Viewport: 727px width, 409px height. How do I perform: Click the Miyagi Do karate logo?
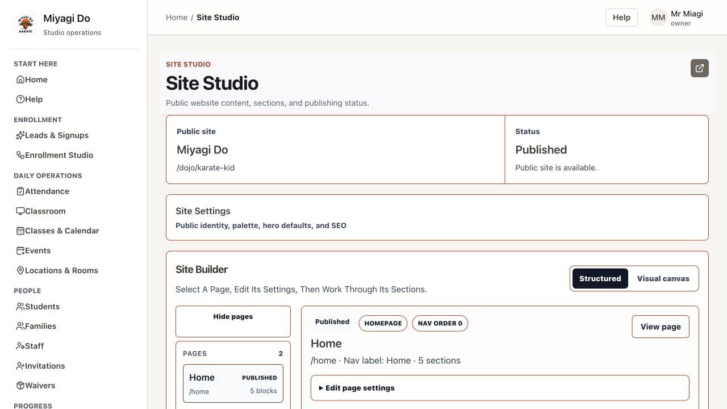(26, 24)
